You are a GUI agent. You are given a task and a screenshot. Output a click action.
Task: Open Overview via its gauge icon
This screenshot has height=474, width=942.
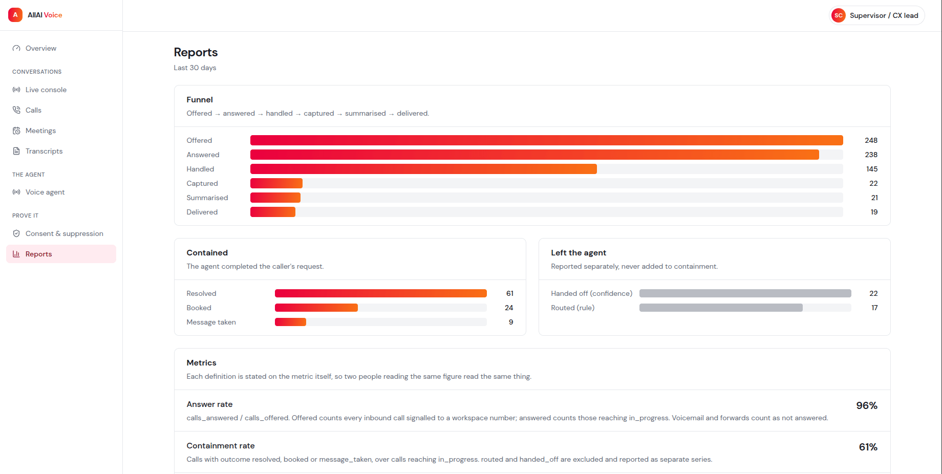pos(16,48)
